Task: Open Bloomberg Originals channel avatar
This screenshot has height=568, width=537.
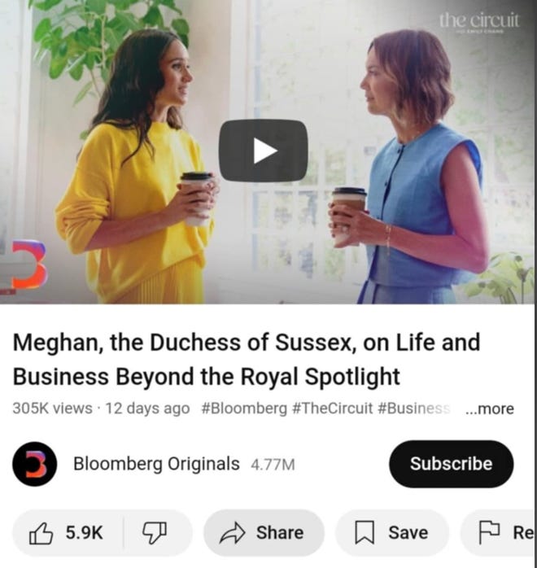Action: point(35,464)
